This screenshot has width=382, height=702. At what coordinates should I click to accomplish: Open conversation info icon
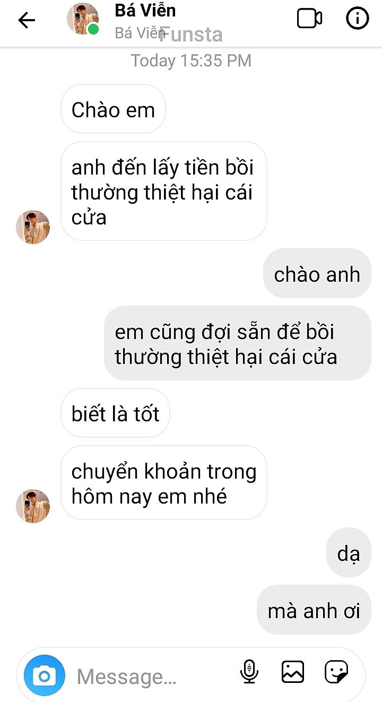[x=358, y=19]
